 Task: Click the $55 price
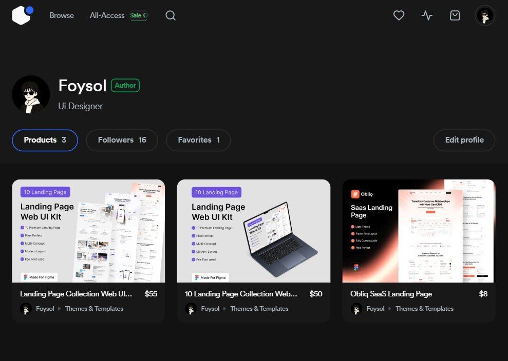pos(151,294)
